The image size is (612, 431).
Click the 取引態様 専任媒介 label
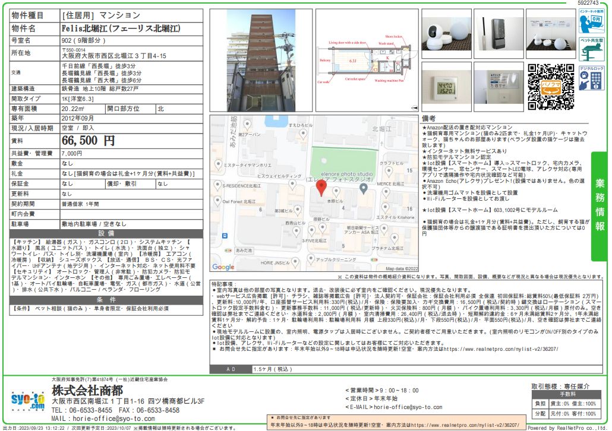point(560,386)
